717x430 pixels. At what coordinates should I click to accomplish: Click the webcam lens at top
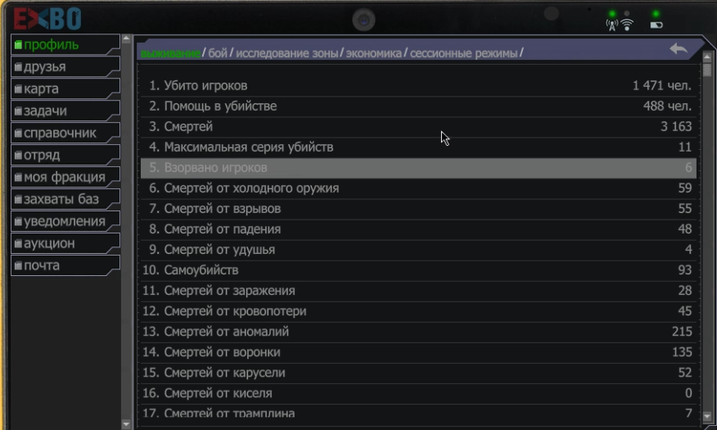point(363,20)
